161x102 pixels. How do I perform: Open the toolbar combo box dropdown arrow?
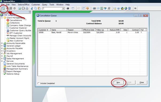tap(63, 9)
